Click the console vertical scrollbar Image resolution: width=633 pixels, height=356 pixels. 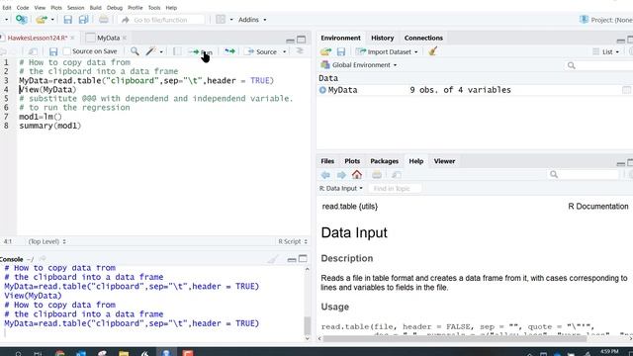point(308,325)
